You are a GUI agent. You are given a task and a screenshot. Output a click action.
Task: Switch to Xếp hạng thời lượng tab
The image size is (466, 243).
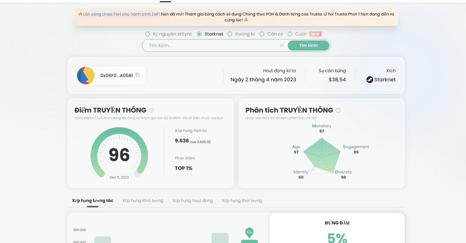[242, 201]
